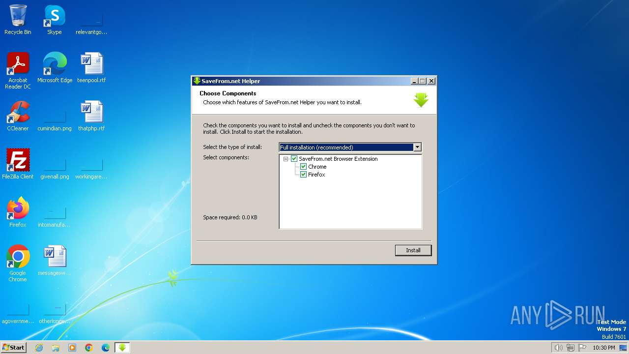Image resolution: width=629 pixels, height=354 pixels.
Task: Open the Firefox desktop shortcut
Action: tap(18, 212)
